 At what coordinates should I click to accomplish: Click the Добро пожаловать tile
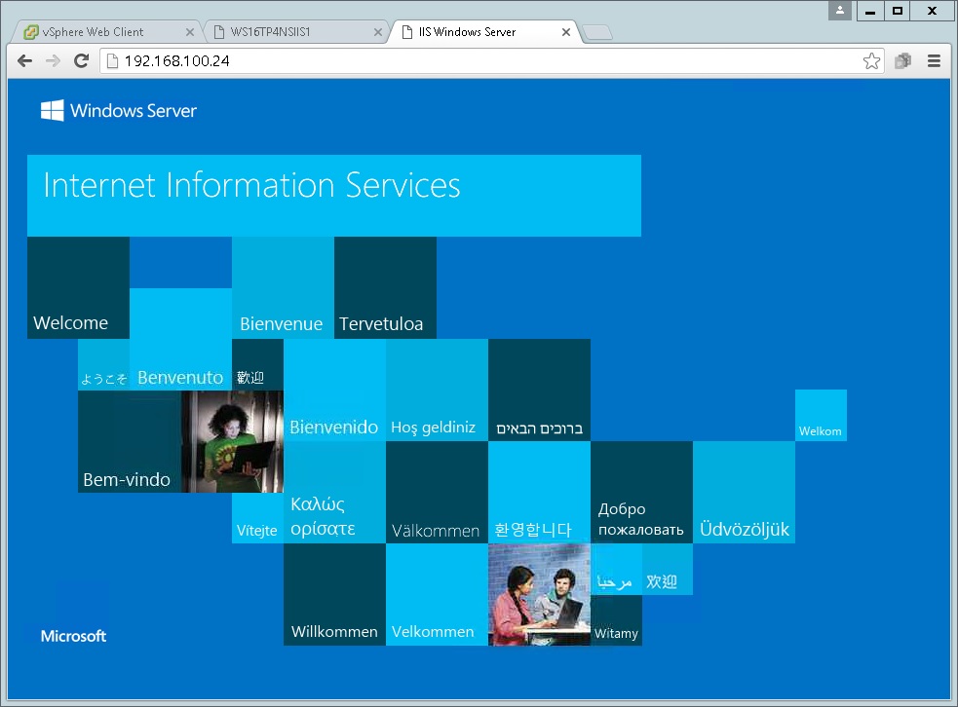[641, 492]
